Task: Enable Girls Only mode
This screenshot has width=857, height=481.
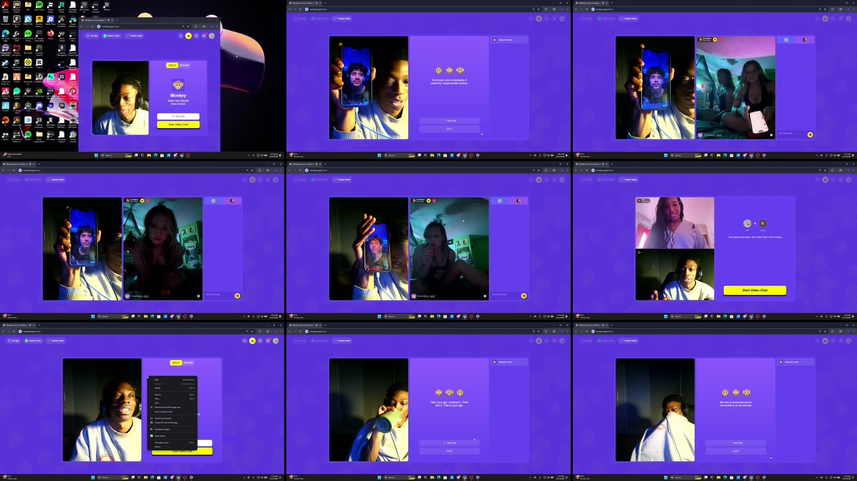Action: coord(449,120)
